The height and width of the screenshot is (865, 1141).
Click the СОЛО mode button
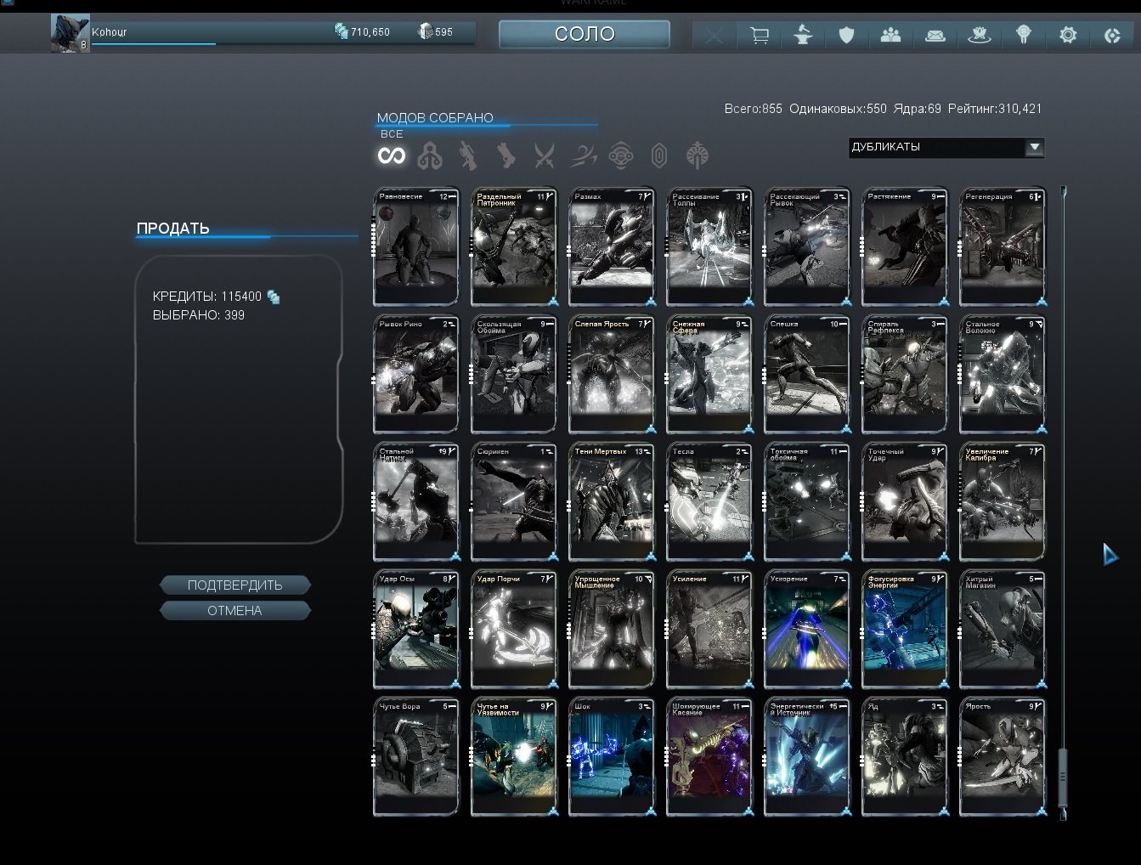tap(585, 34)
